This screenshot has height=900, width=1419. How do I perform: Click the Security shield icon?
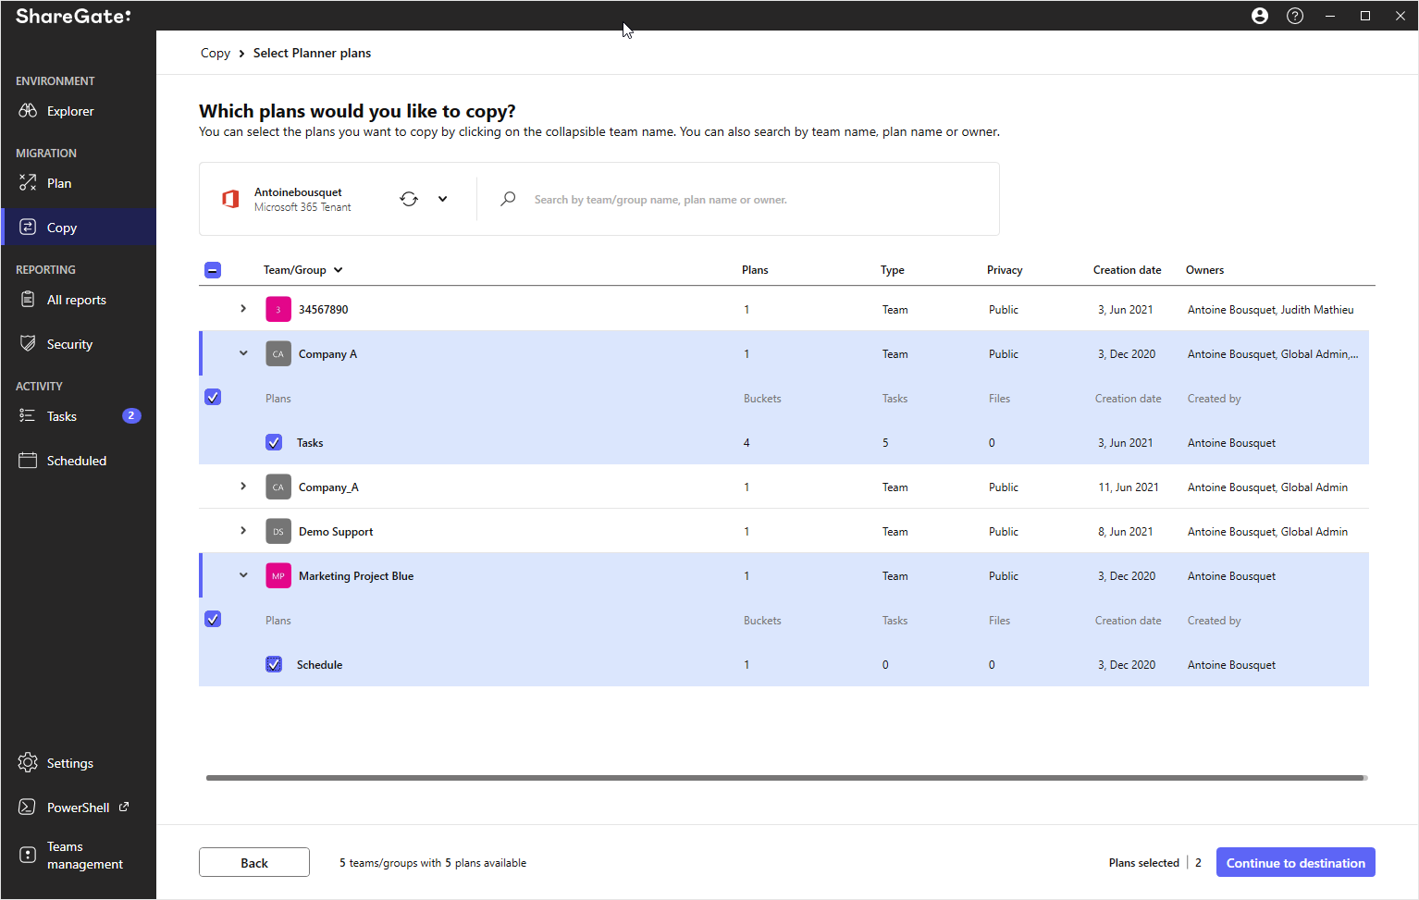coord(28,344)
